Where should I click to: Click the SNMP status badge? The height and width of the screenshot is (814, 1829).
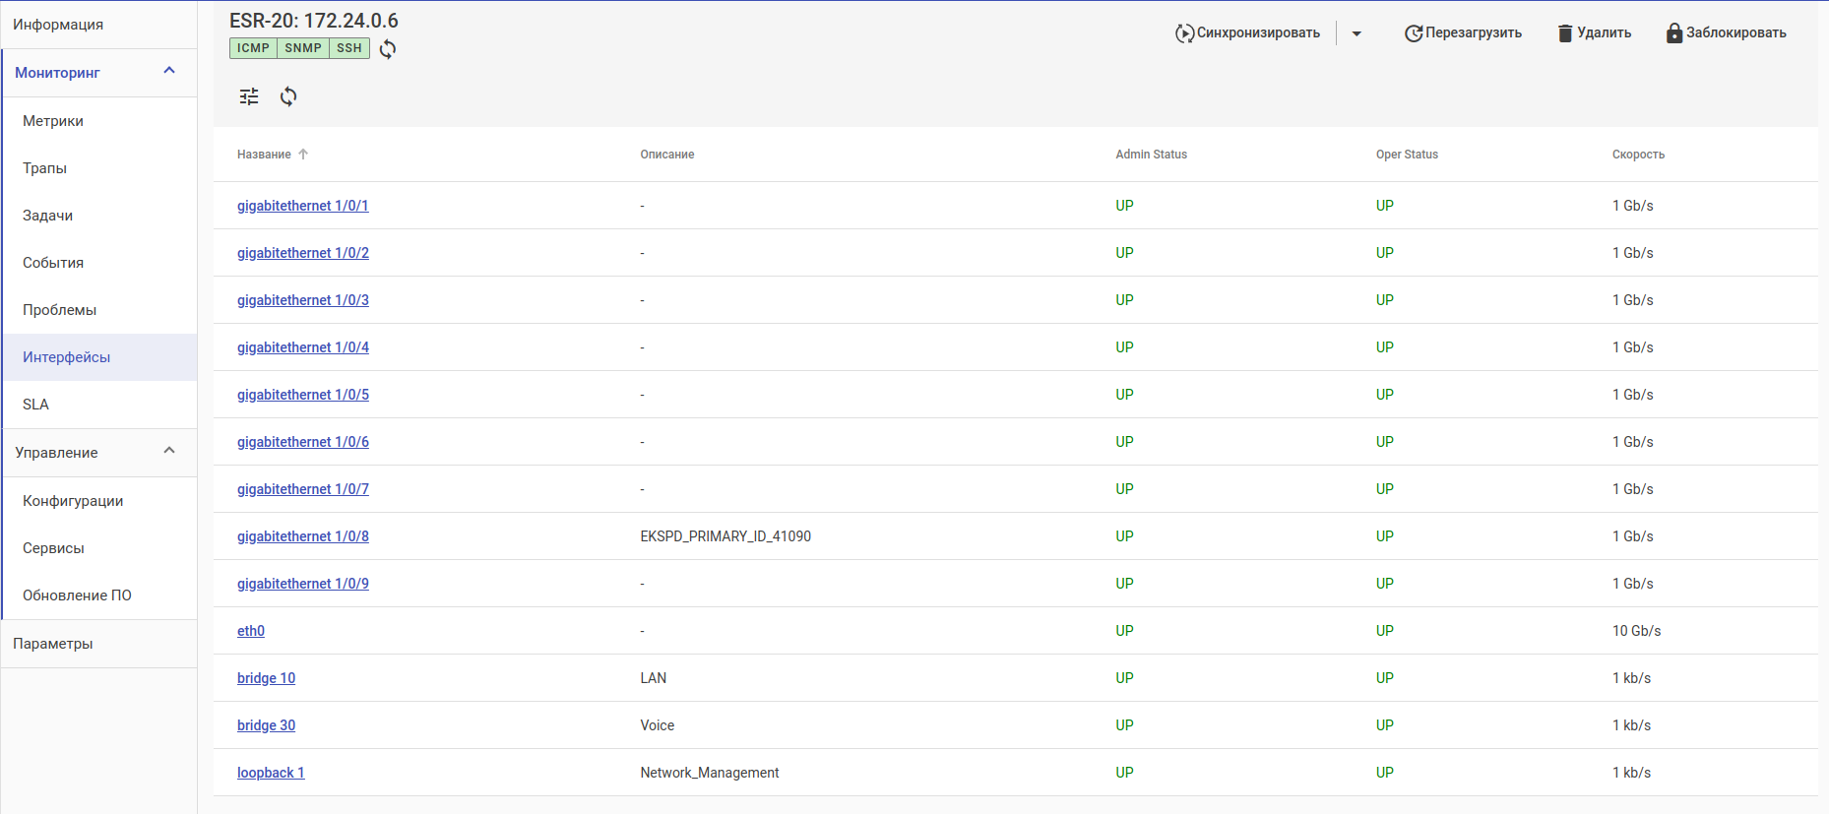click(x=303, y=48)
